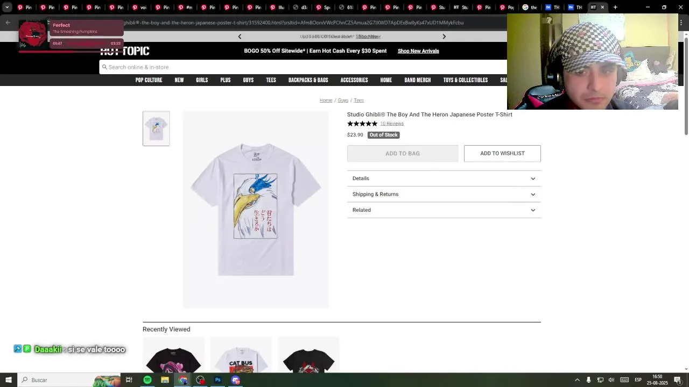The width and height of the screenshot is (689, 387).
Task: Open the Home category menu
Action: pos(386,80)
